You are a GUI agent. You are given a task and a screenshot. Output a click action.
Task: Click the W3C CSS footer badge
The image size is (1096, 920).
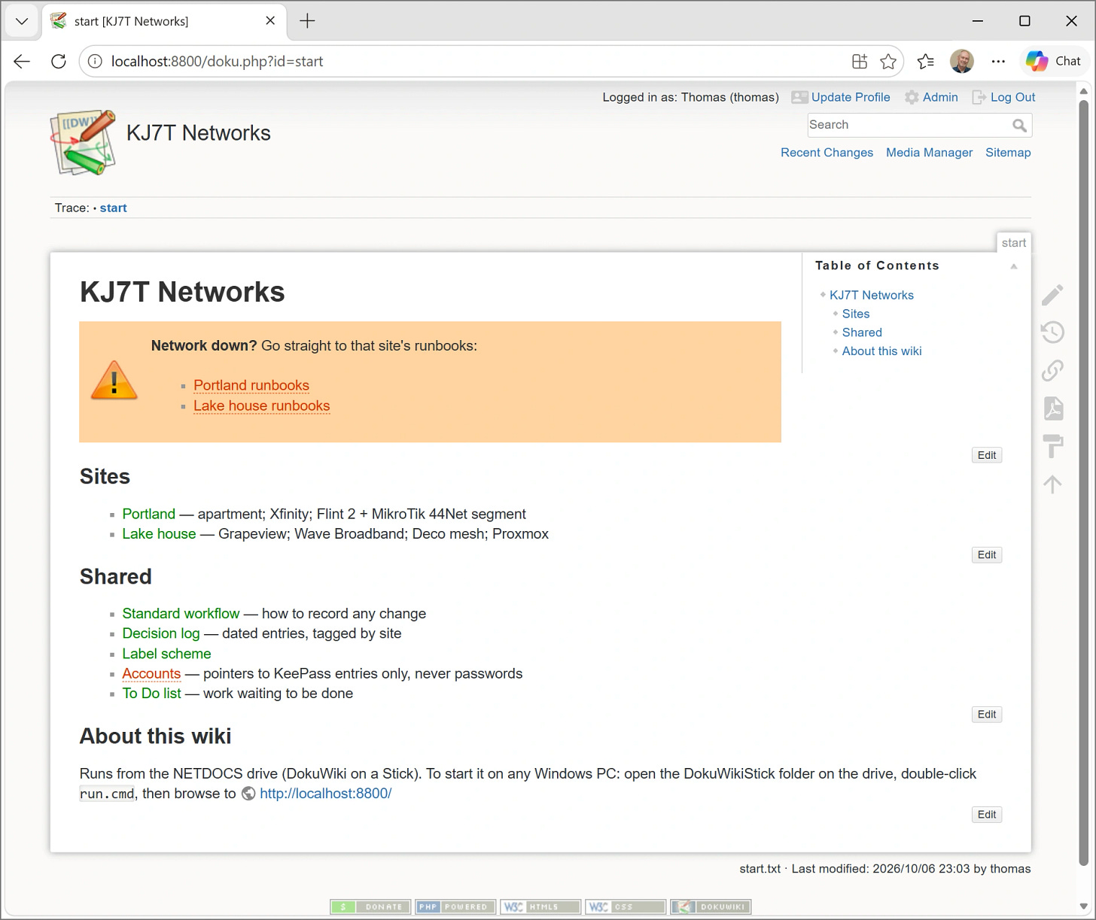626,906
